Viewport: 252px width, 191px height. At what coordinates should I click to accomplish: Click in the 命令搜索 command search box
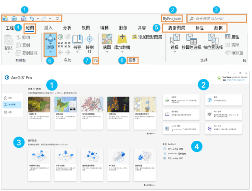tap(216, 19)
